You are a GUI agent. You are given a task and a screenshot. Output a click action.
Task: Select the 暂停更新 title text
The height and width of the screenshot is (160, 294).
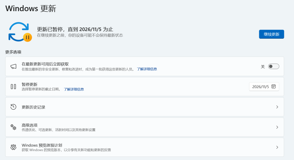pyautogui.click(x=29, y=84)
